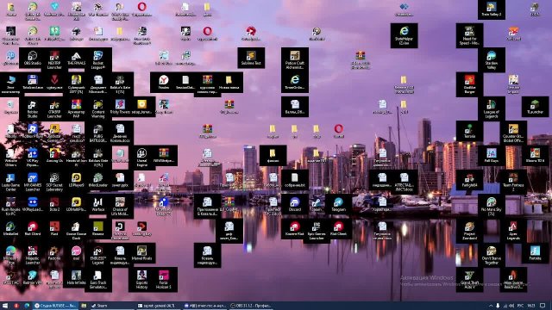
Task: Select the Warface game icon
Action: coord(97,205)
